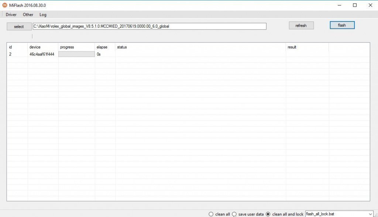Click the flash_all_lock.bat script text box
The image size is (378, 217).
click(337, 214)
